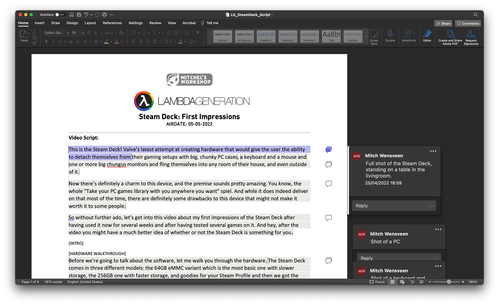Screen dimensions: 499x305
Task: Expand the styles gallery arrow
Action: [366, 36]
